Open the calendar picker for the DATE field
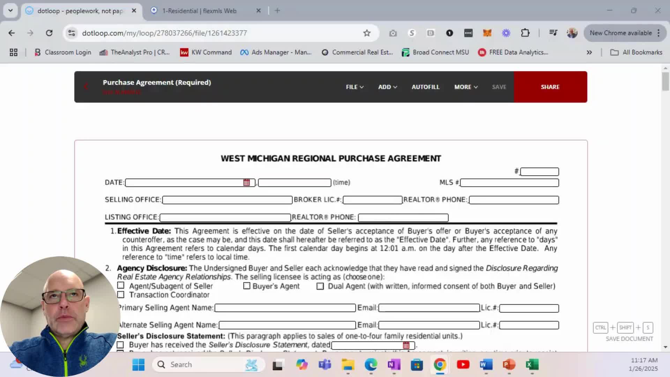Screen dimensions: 670x377 (x=246, y=183)
